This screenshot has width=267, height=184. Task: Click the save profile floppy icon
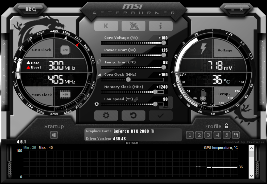236,135
